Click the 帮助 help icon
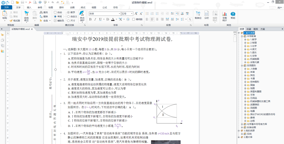284x144 pixels. click(x=233, y=16)
